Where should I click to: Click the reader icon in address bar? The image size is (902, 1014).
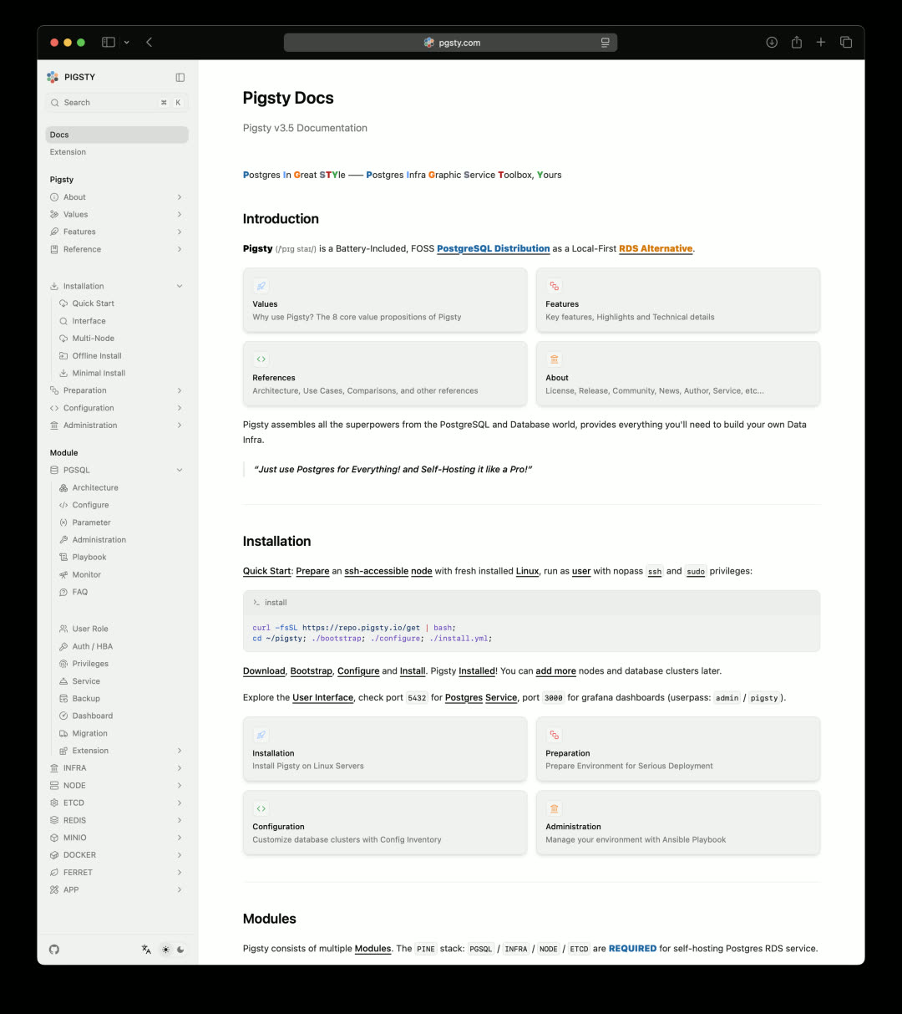click(x=606, y=43)
